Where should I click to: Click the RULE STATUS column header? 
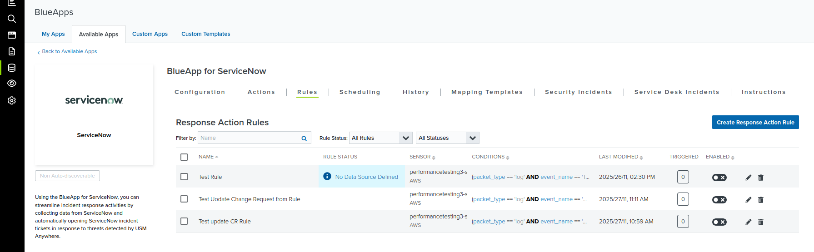[x=340, y=157]
